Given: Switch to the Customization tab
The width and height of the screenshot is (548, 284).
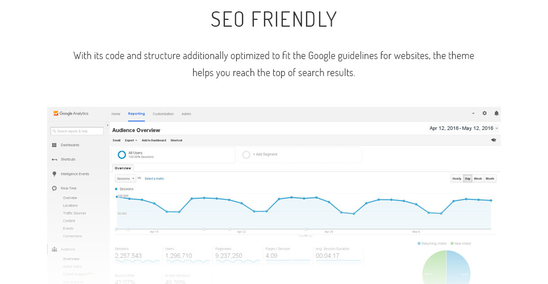Looking at the screenshot, I should tap(163, 114).
